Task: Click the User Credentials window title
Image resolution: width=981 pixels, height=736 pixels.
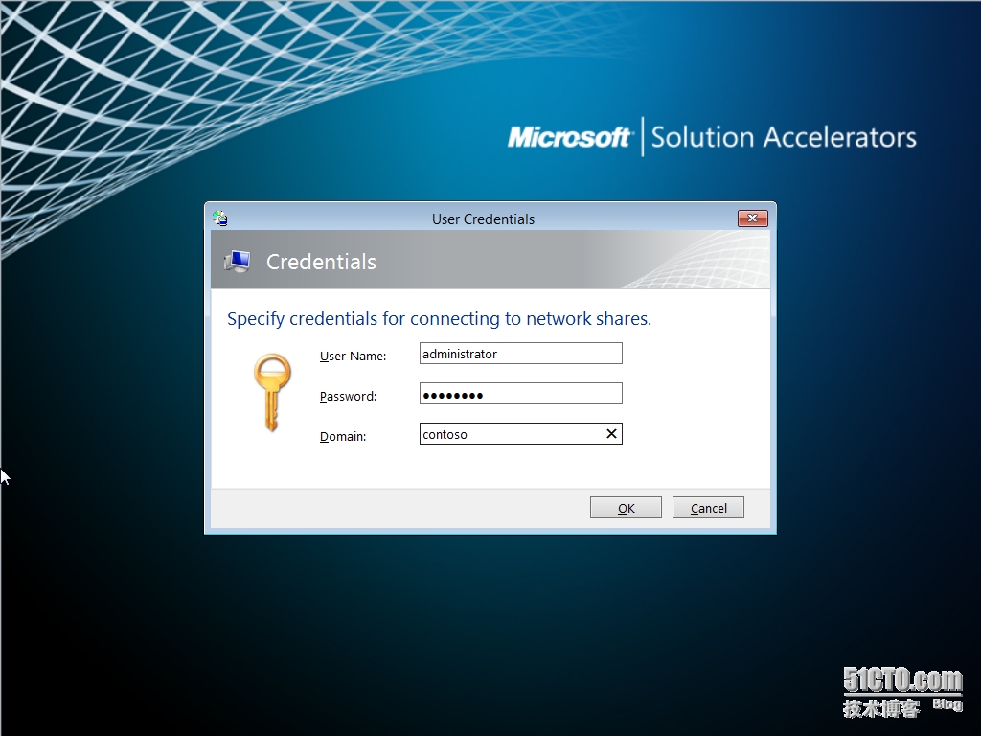Action: coord(483,219)
